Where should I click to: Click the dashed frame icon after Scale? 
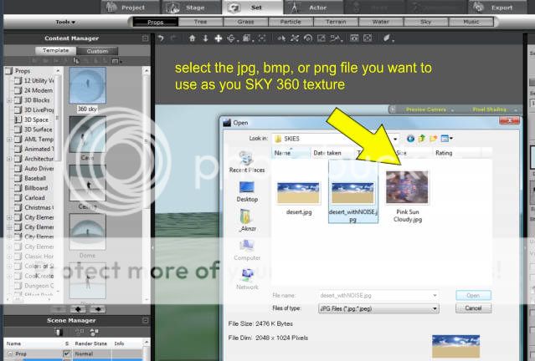click(262, 38)
